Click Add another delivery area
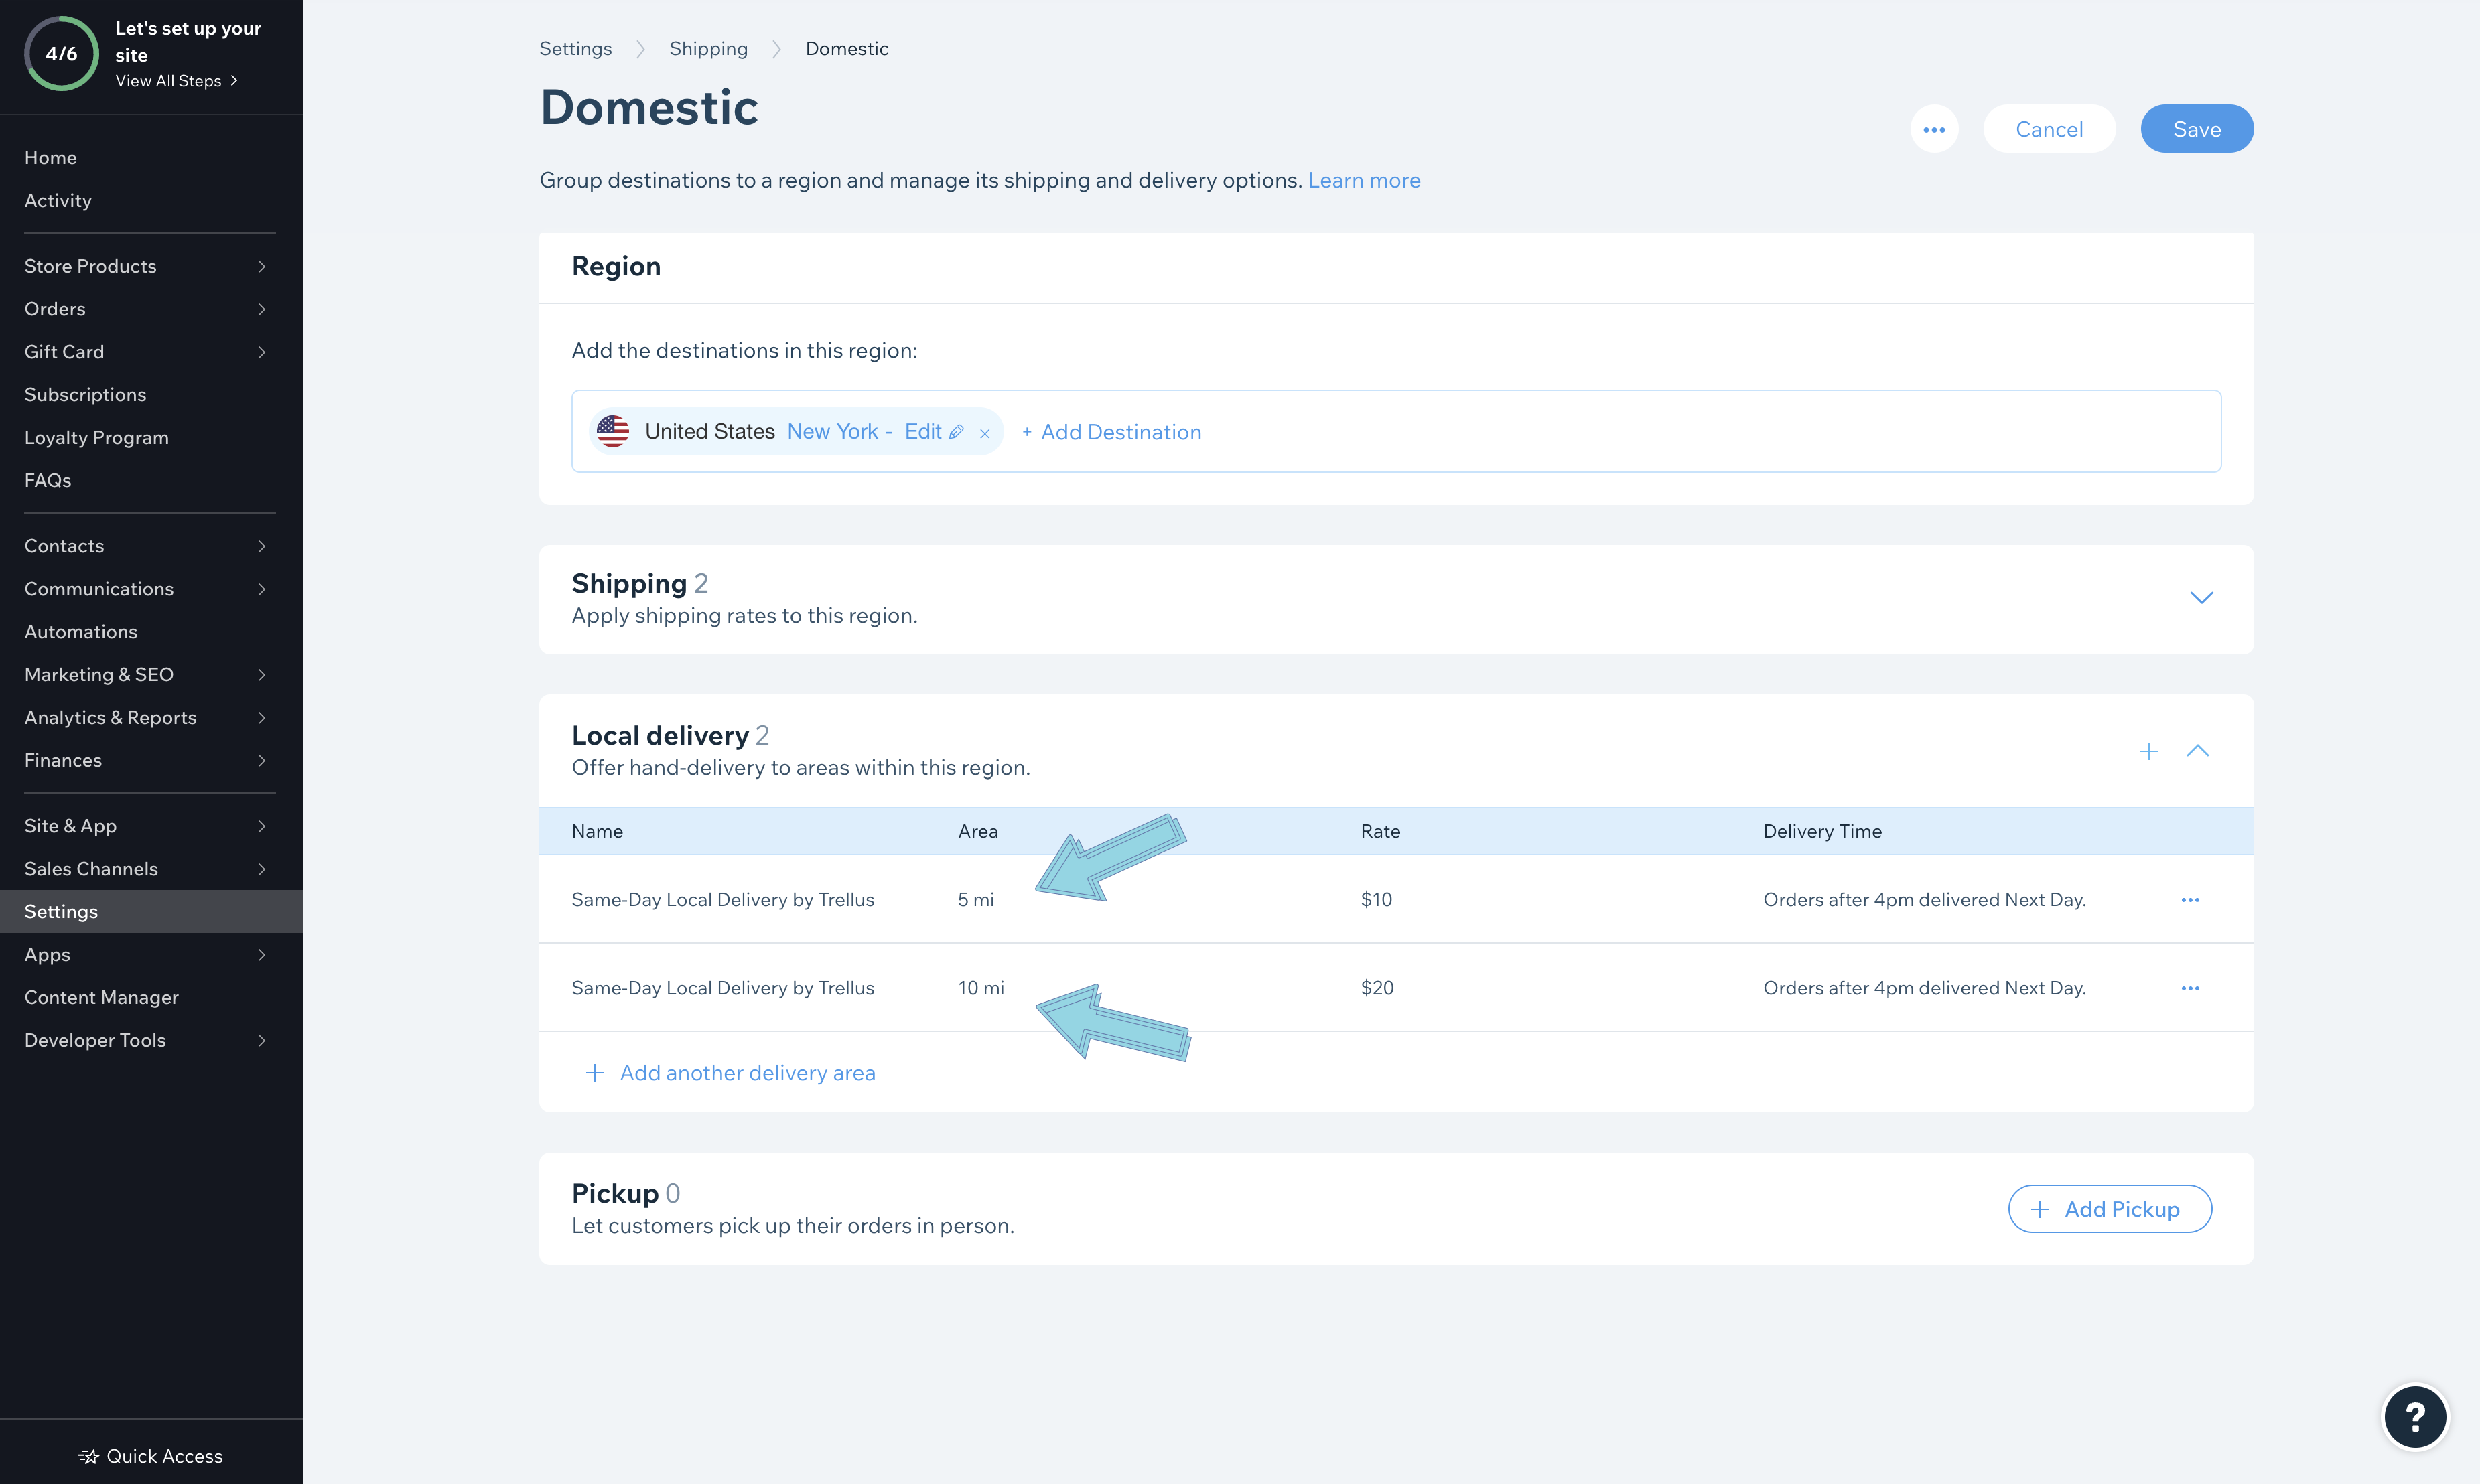Image resolution: width=2480 pixels, height=1484 pixels. tap(748, 1073)
